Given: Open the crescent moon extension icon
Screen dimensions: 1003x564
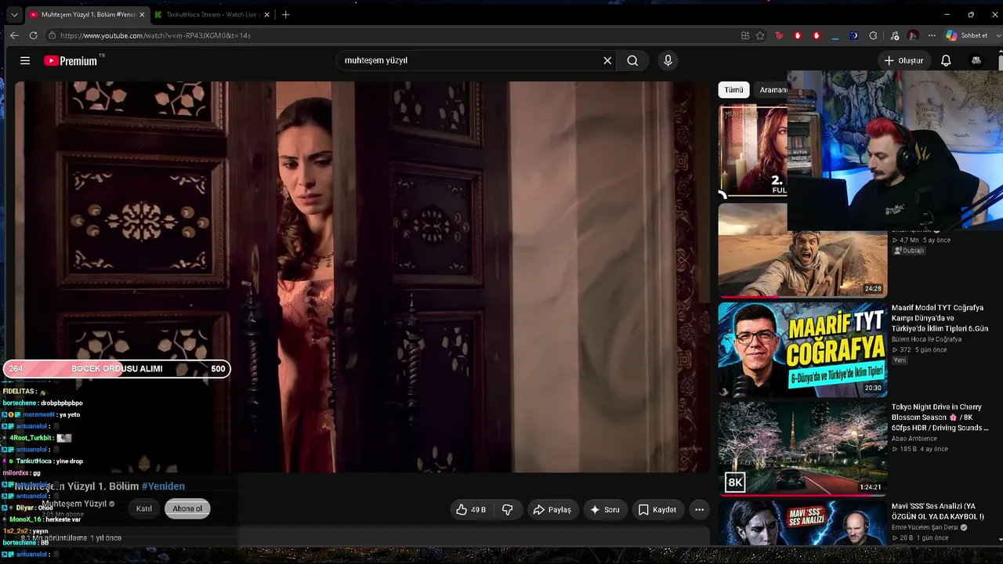Looking at the screenshot, I should coord(854,35).
